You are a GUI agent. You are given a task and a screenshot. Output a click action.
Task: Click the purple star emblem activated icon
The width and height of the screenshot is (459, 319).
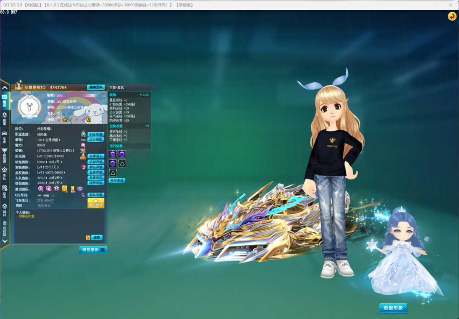coord(80,189)
